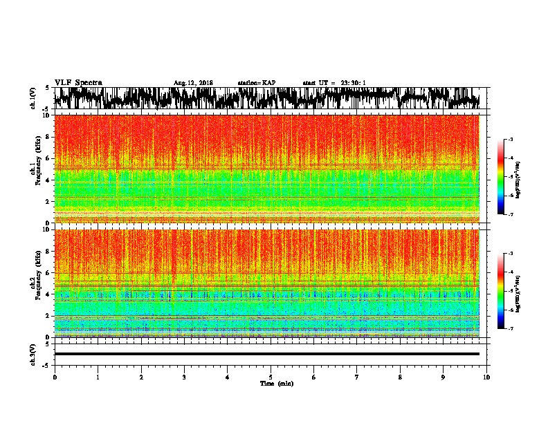
Task: Click time-axis tick label "9"
Action: tap(443, 377)
